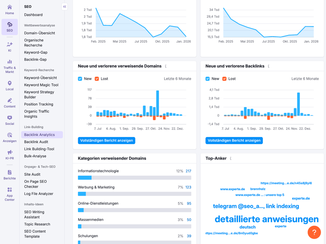Open the 217 Informationstechnologie domains link

[x=188, y=171]
